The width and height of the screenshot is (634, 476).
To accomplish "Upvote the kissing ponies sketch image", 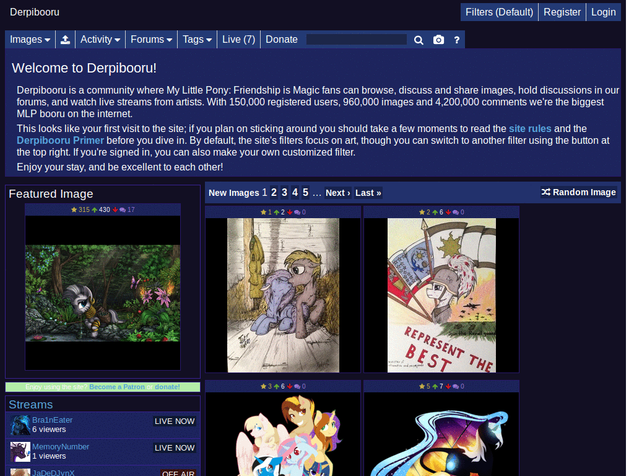I will coord(279,212).
